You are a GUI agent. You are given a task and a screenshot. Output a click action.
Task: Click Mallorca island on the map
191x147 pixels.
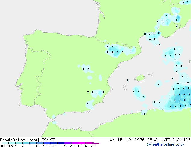(139, 79)
